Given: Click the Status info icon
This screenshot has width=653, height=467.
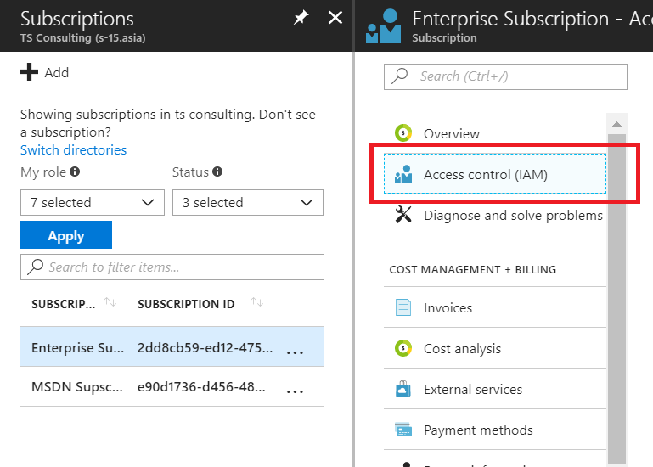Looking at the screenshot, I should (x=217, y=172).
